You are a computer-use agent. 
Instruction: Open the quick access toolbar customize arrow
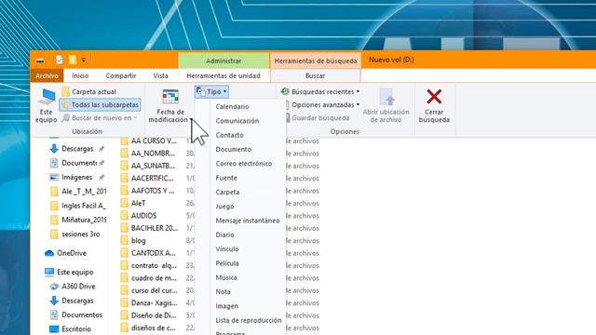click(x=84, y=60)
